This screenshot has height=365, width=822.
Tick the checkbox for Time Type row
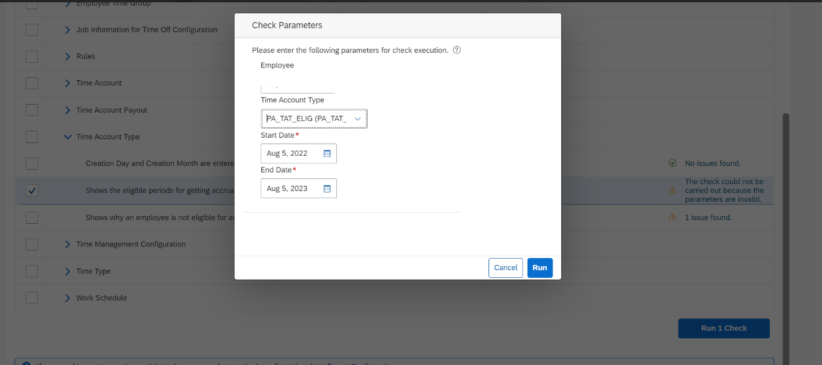[32, 271]
